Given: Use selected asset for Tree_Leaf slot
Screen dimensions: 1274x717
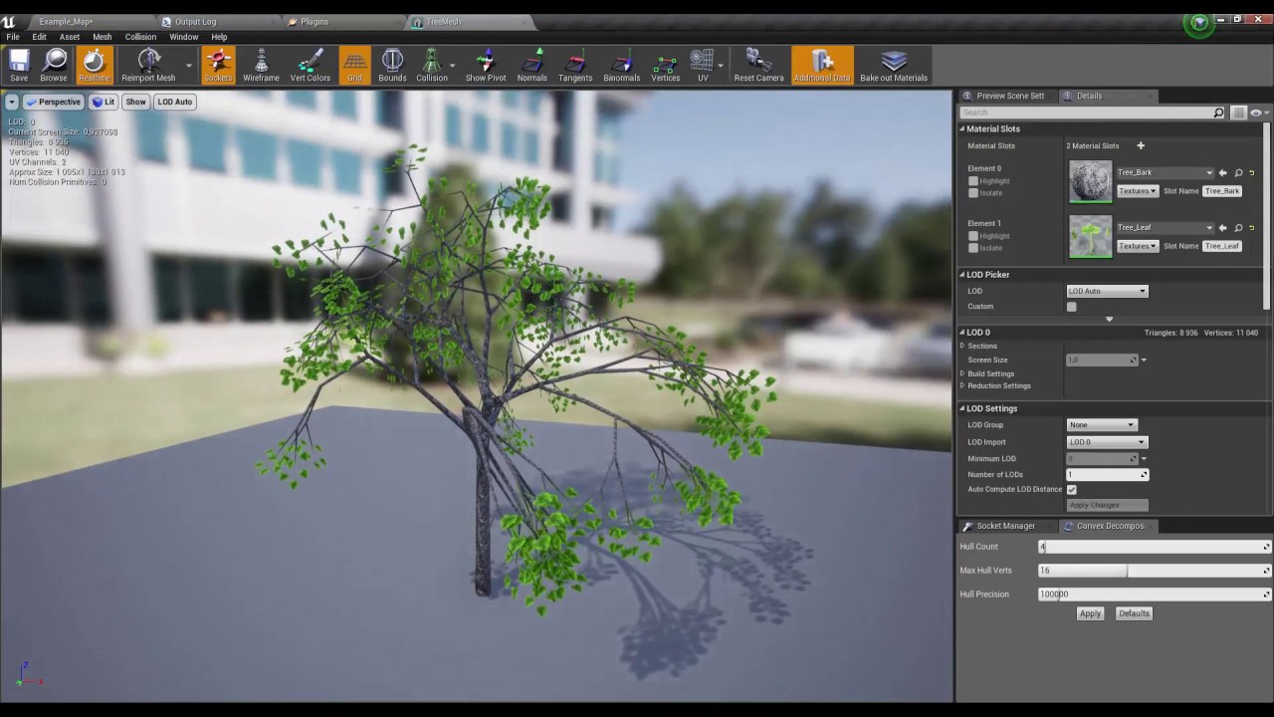Looking at the screenshot, I should [x=1223, y=227].
